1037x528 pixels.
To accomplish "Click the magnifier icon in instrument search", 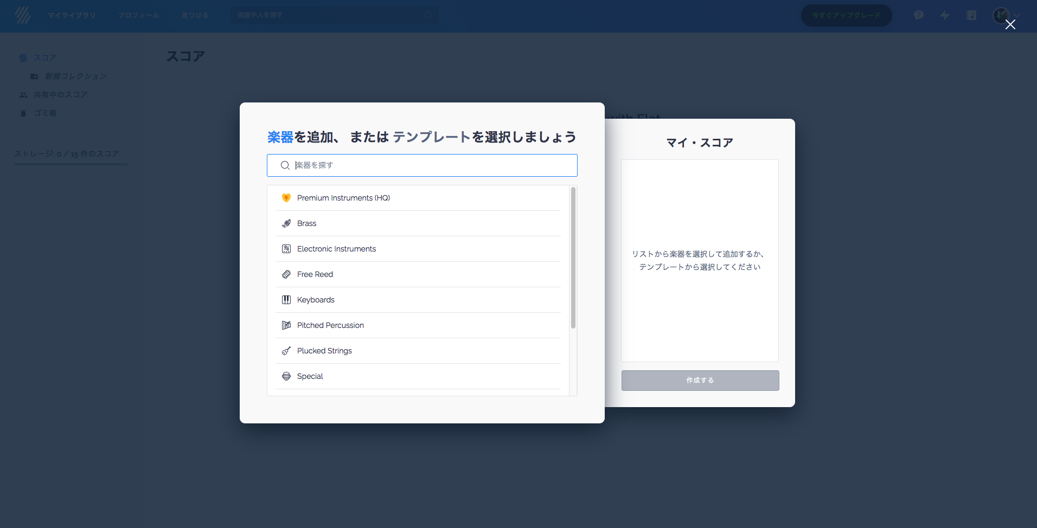I will click(x=285, y=165).
